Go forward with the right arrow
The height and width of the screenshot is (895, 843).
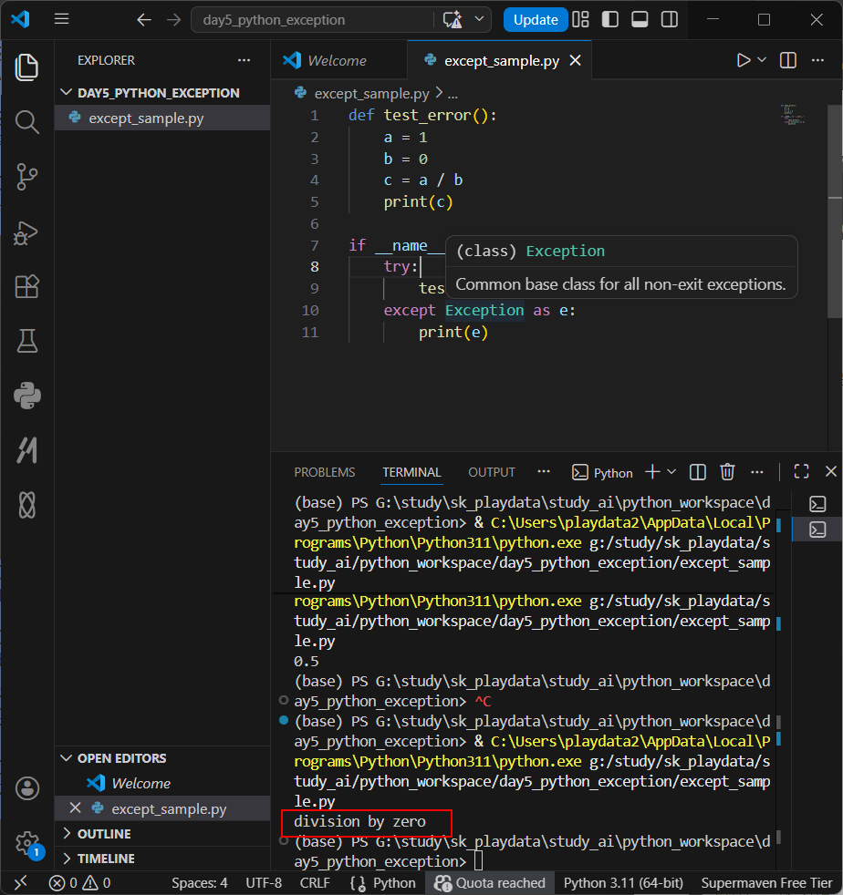point(173,20)
